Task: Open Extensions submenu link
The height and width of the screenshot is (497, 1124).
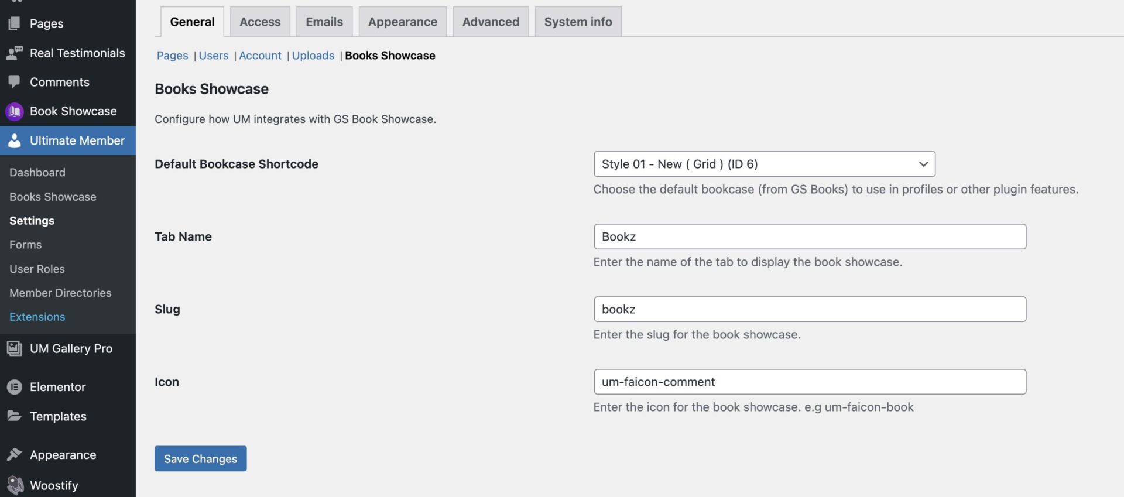Action: click(x=37, y=317)
